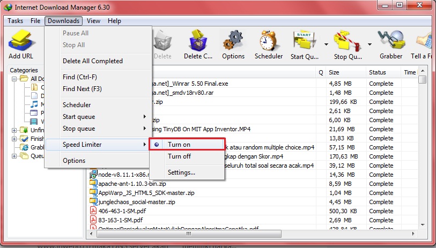
Task: Select the Winrar 5.50 Final.exe row
Action: click(x=252, y=84)
